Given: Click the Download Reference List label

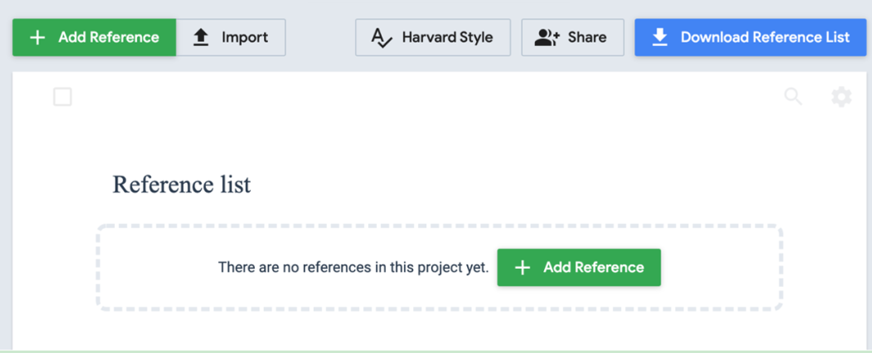Looking at the screenshot, I should point(765,38).
